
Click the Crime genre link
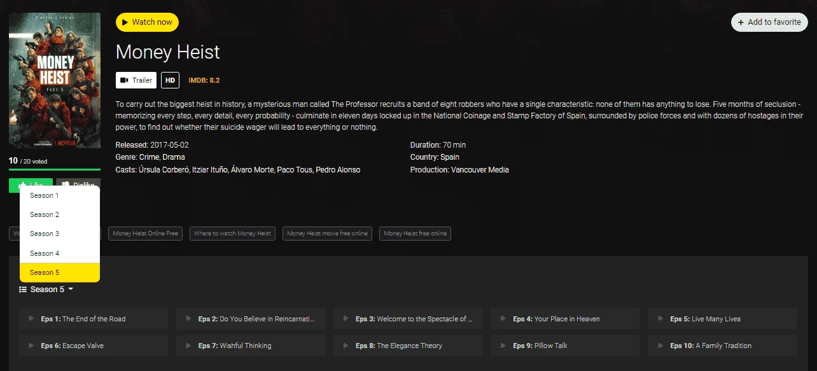pyautogui.click(x=149, y=157)
